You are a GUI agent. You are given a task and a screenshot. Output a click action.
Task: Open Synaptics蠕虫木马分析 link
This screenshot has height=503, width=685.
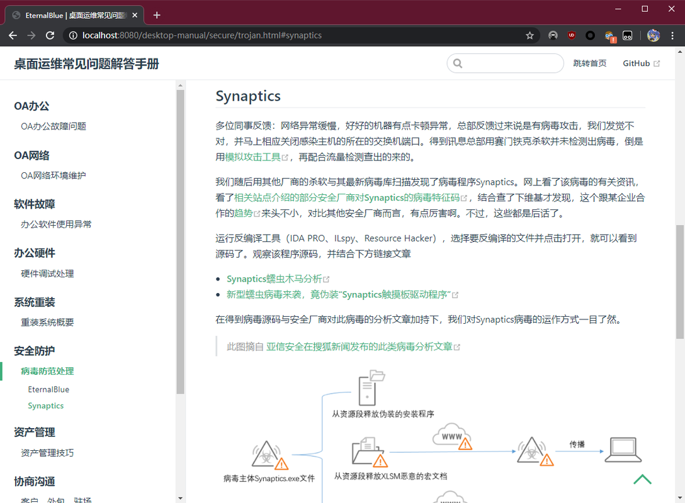pos(278,279)
